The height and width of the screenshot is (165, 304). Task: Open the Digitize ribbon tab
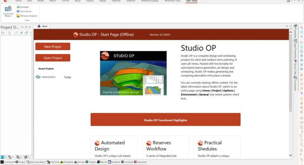coord(90,1)
